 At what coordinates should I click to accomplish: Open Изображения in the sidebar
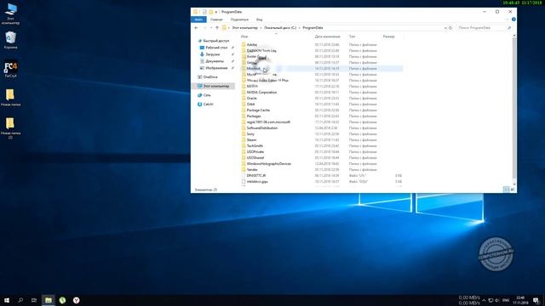[x=214, y=68]
